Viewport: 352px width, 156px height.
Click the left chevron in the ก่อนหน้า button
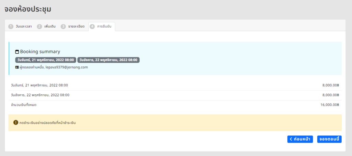tap(291, 139)
